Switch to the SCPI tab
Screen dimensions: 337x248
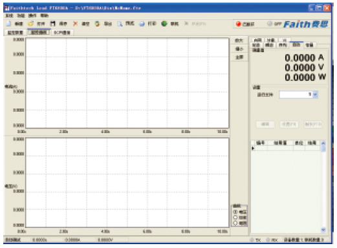pyautogui.click(x=62, y=32)
